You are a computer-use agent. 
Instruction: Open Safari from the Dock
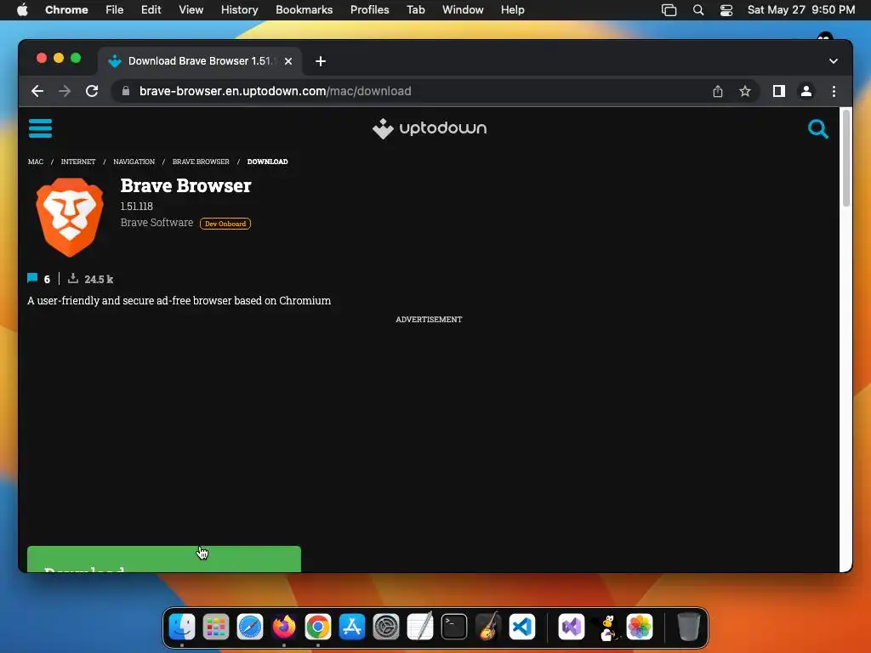tap(250, 627)
